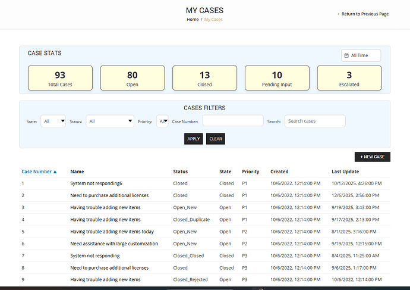Create a case with the New Case button
Viewport: 410px width, 290px height.
coord(372,157)
